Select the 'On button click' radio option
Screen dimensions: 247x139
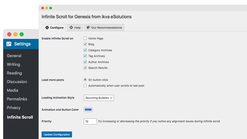[85, 80]
